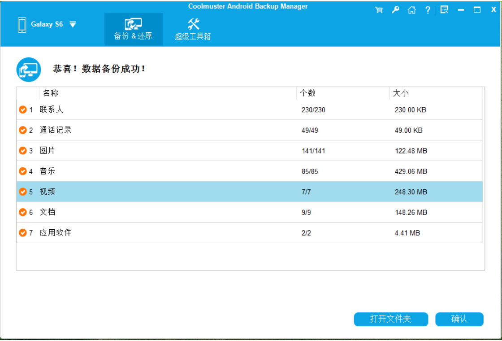Select the 应用软件 row name
Screen dimensions: 502x341
click(56, 233)
